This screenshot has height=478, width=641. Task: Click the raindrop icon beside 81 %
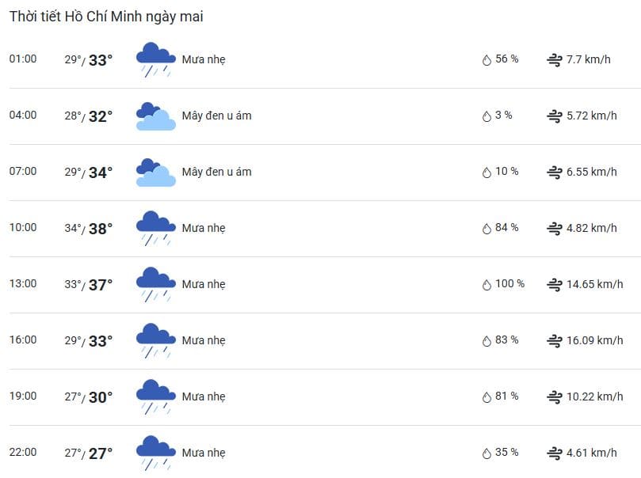[486, 397]
